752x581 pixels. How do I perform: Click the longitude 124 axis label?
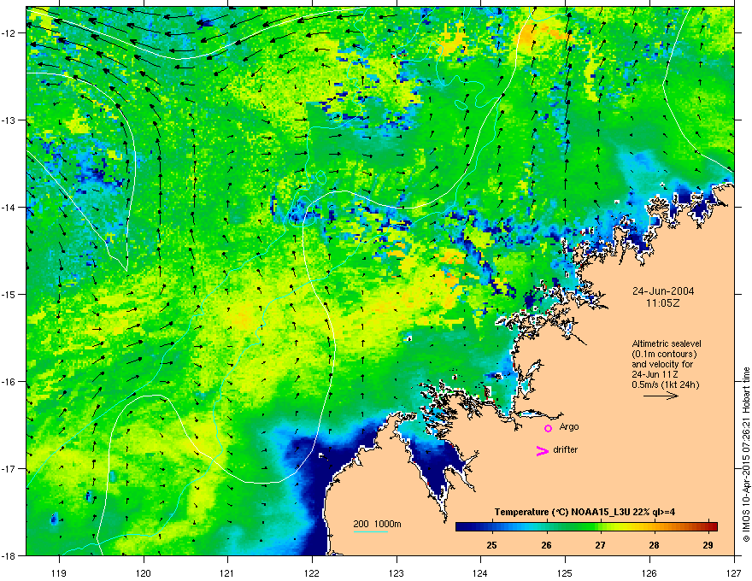480,572
